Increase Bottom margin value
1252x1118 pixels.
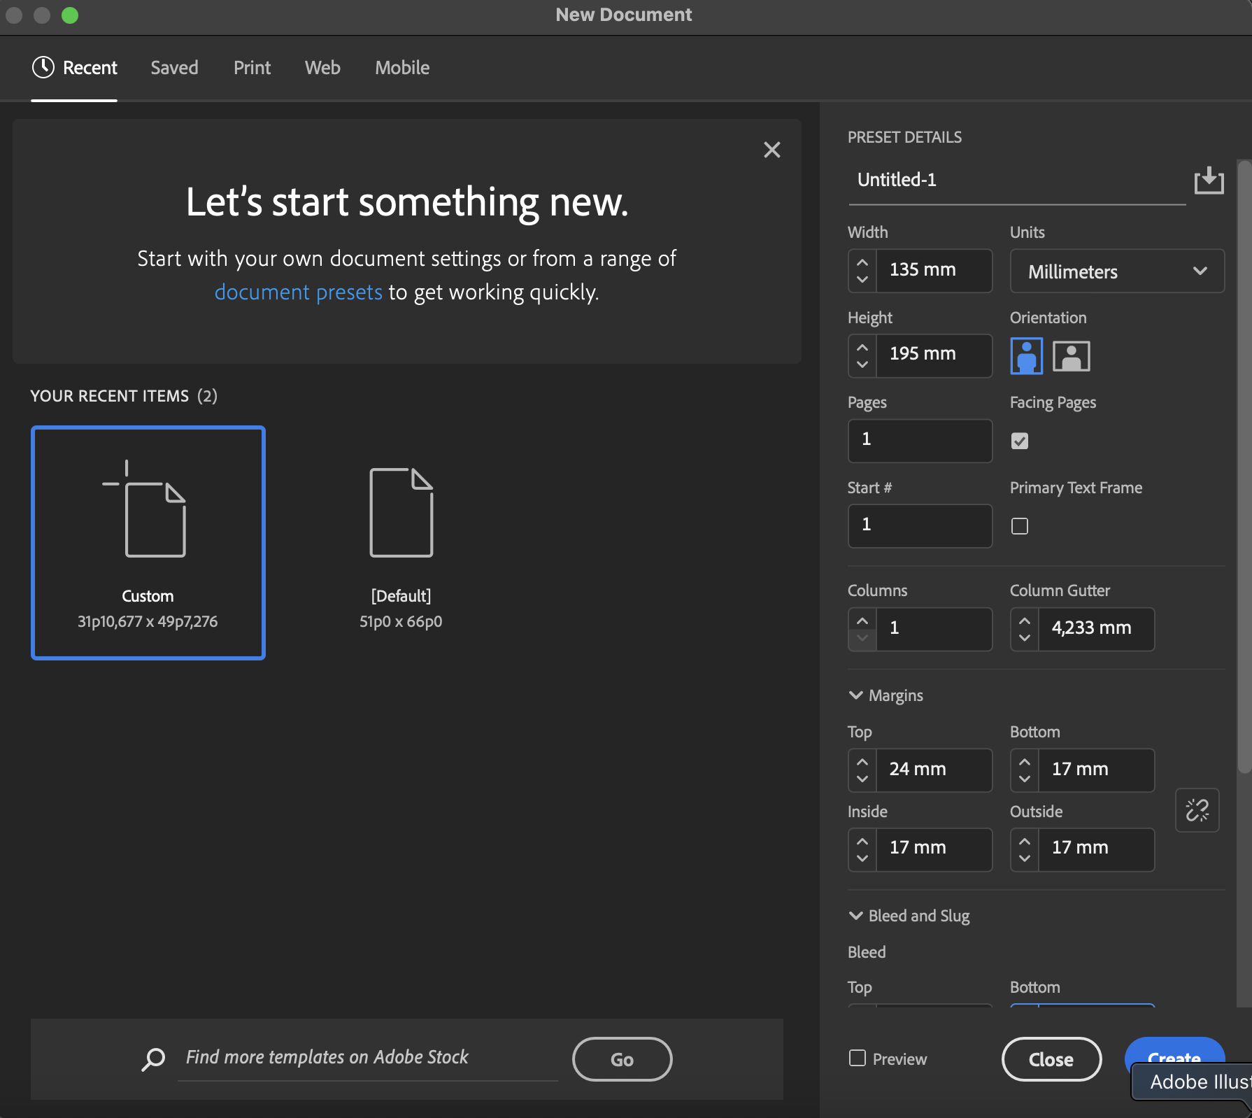[x=1024, y=762]
